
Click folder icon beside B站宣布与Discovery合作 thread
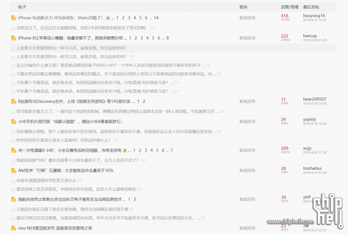tap(14, 102)
